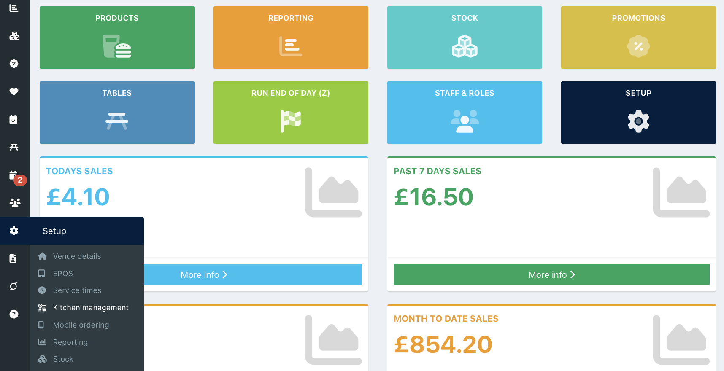Select the heart icon in sidebar

[x=14, y=91]
